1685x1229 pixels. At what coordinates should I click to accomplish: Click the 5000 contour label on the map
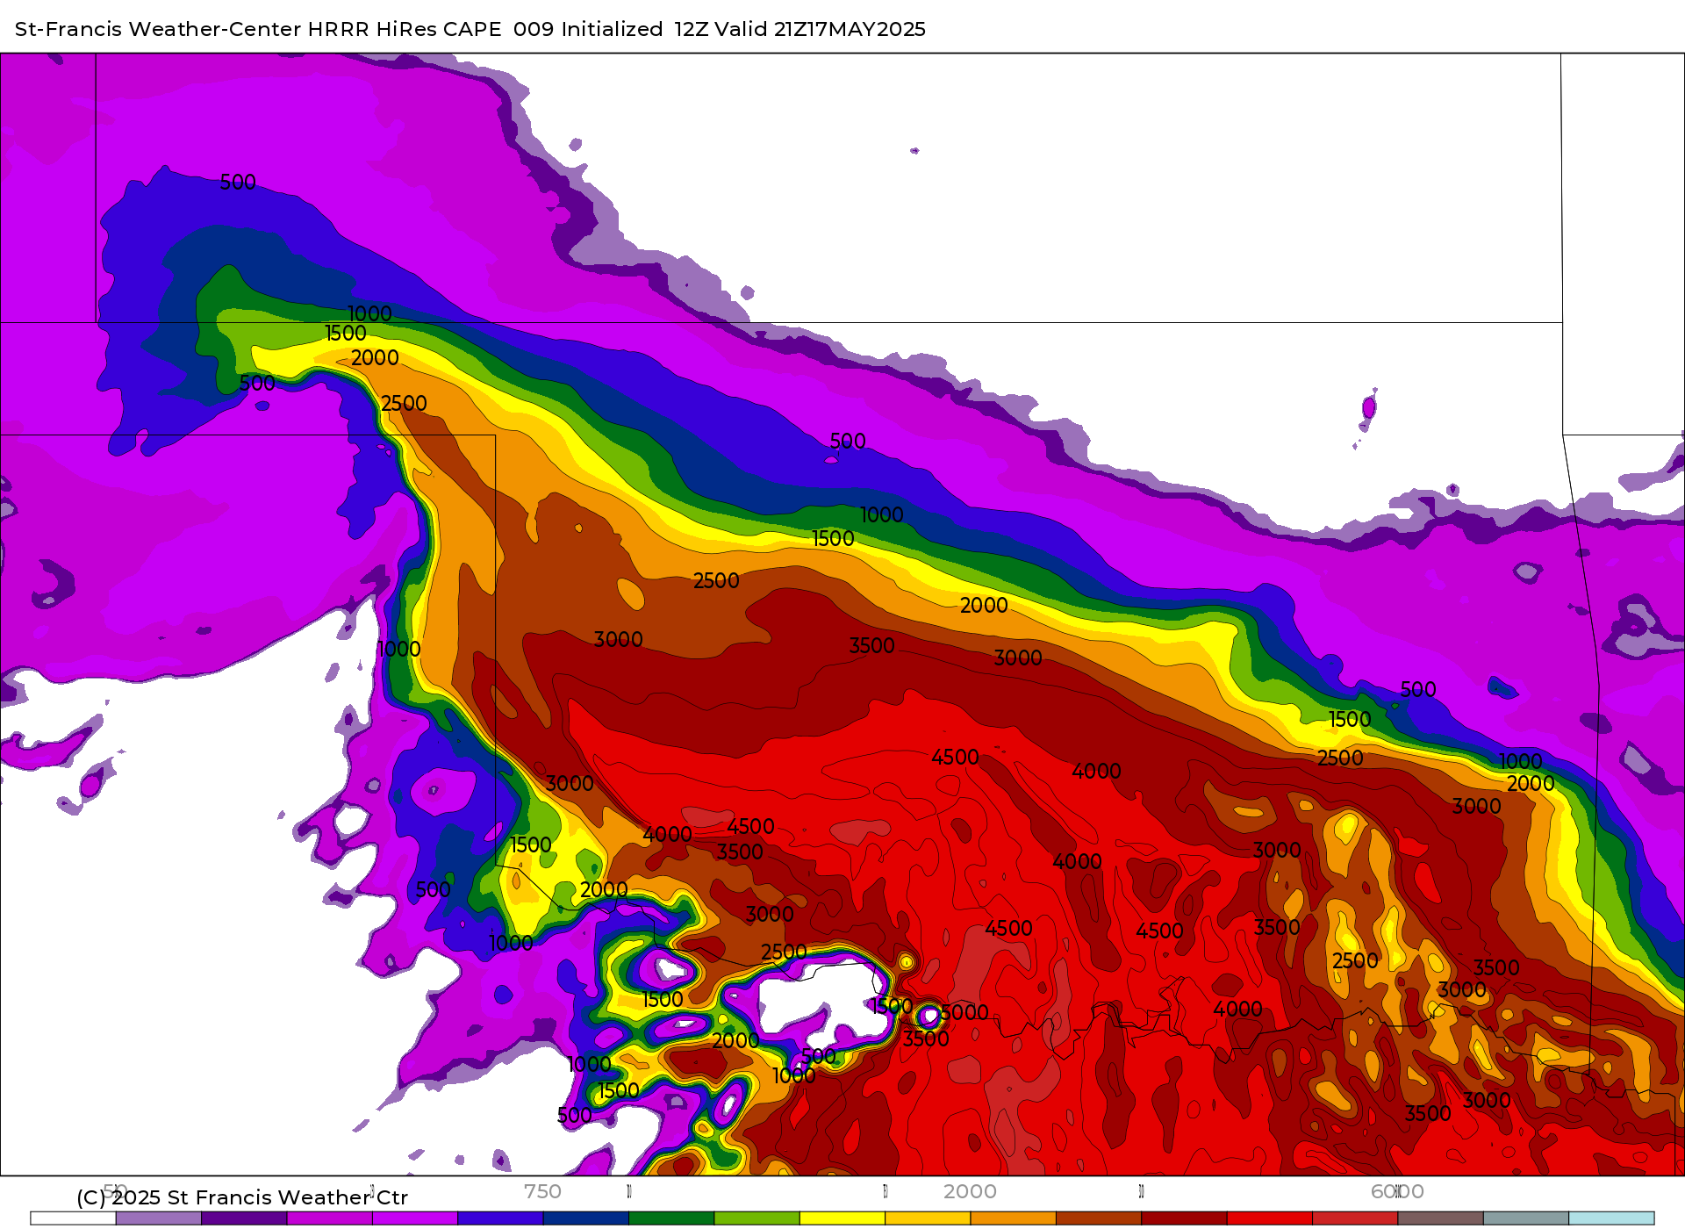(964, 1012)
